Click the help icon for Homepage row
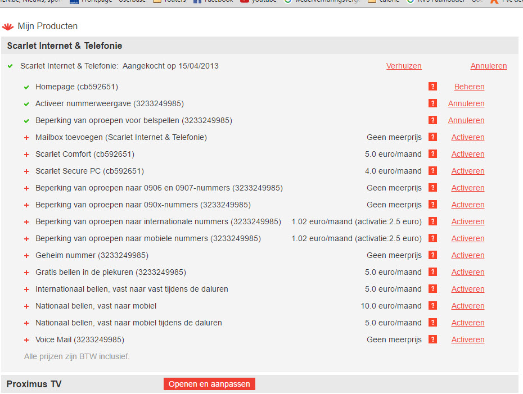The height and width of the screenshot is (394, 523). pyautogui.click(x=432, y=87)
